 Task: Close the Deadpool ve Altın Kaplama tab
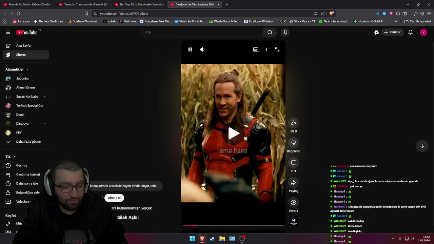tap(218, 4)
